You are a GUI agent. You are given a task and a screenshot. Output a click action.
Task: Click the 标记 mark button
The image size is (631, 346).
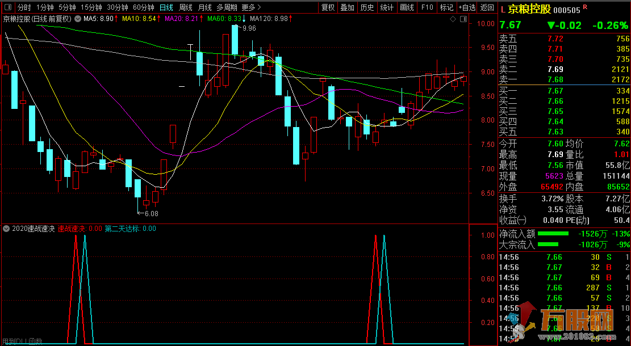446,7
